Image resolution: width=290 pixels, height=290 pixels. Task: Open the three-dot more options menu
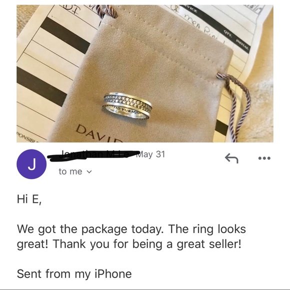point(264,158)
